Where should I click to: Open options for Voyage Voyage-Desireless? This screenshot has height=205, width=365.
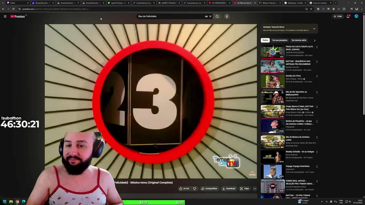317,166
